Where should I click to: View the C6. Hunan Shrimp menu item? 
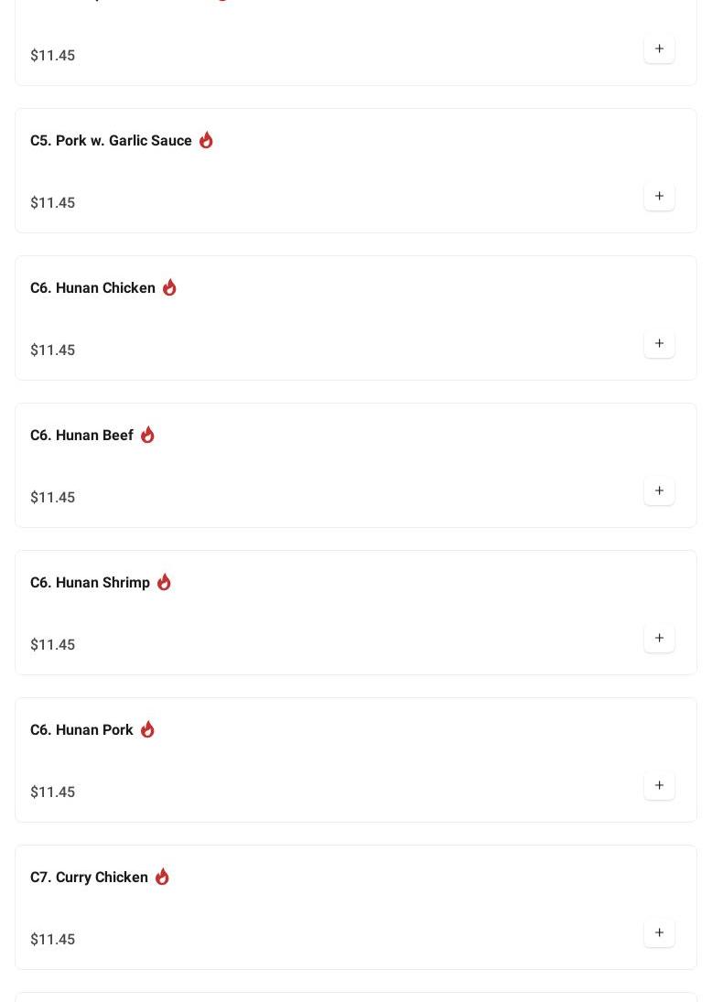tap(90, 583)
